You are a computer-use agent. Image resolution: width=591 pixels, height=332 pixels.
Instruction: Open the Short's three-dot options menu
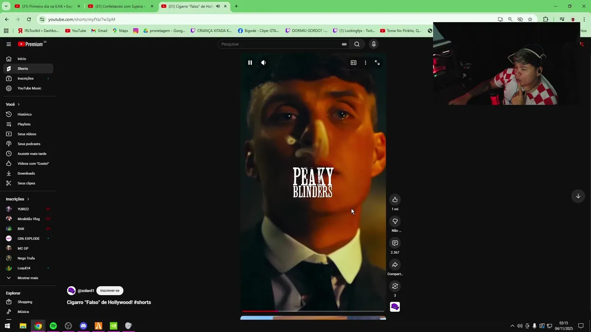click(x=365, y=63)
